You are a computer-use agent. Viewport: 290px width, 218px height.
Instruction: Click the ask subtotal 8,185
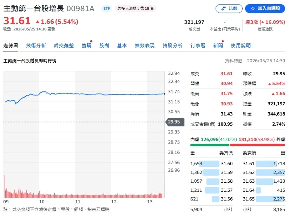click(x=279, y=210)
